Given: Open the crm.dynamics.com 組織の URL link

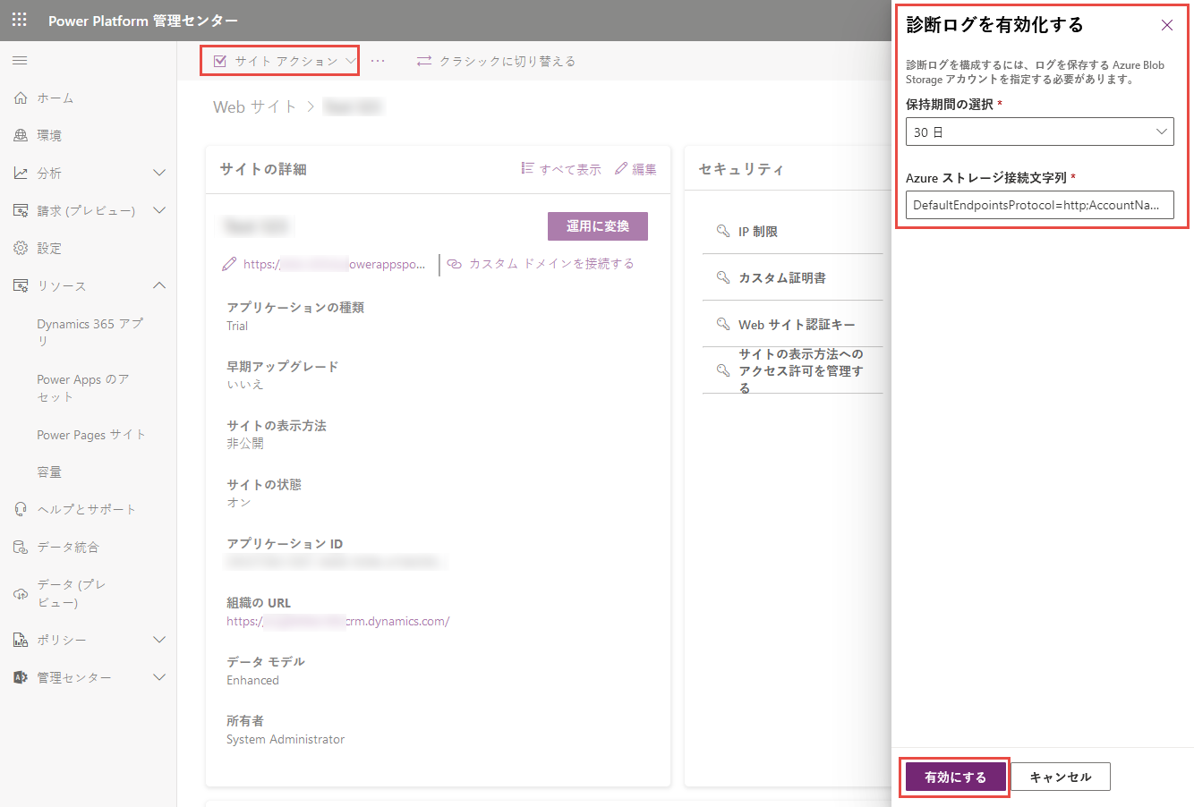Looking at the screenshot, I should [x=337, y=621].
